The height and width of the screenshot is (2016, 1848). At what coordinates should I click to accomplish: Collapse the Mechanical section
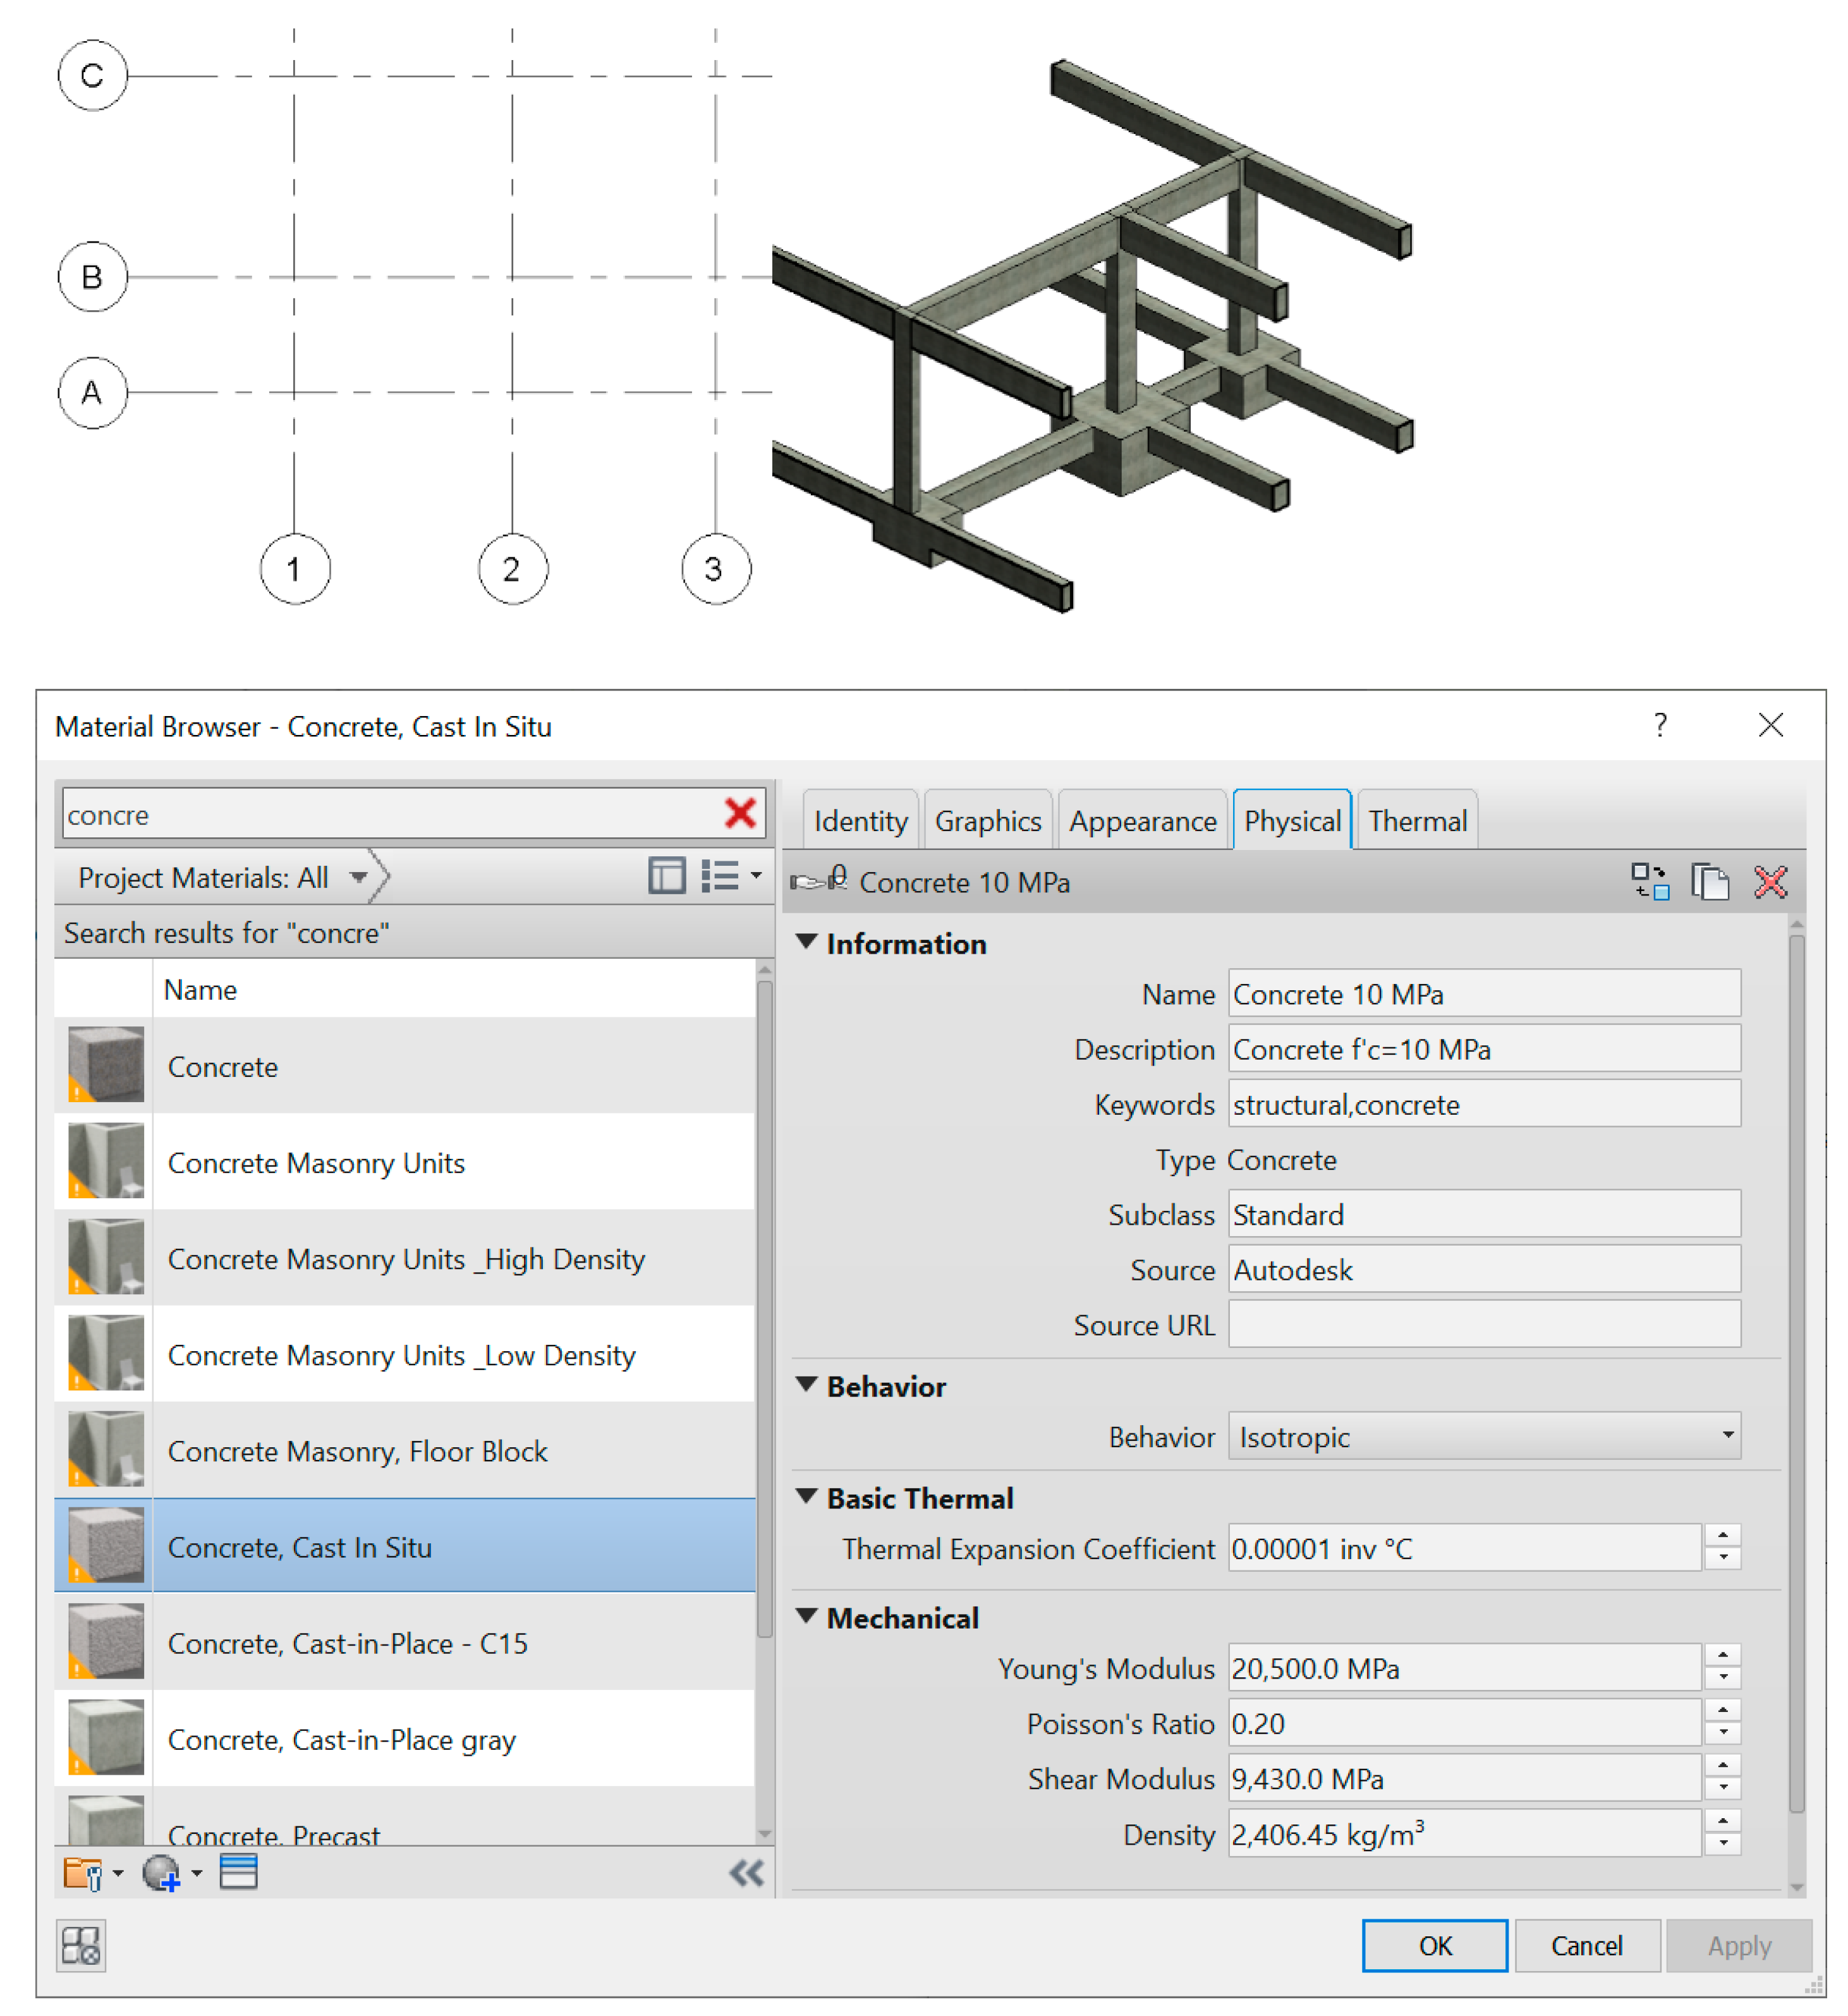(807, 1617)
